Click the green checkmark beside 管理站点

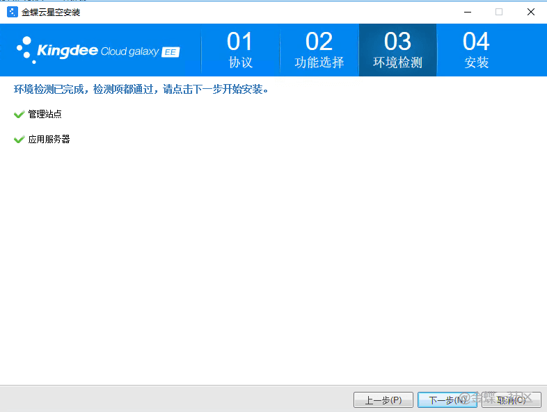(19, 114)
